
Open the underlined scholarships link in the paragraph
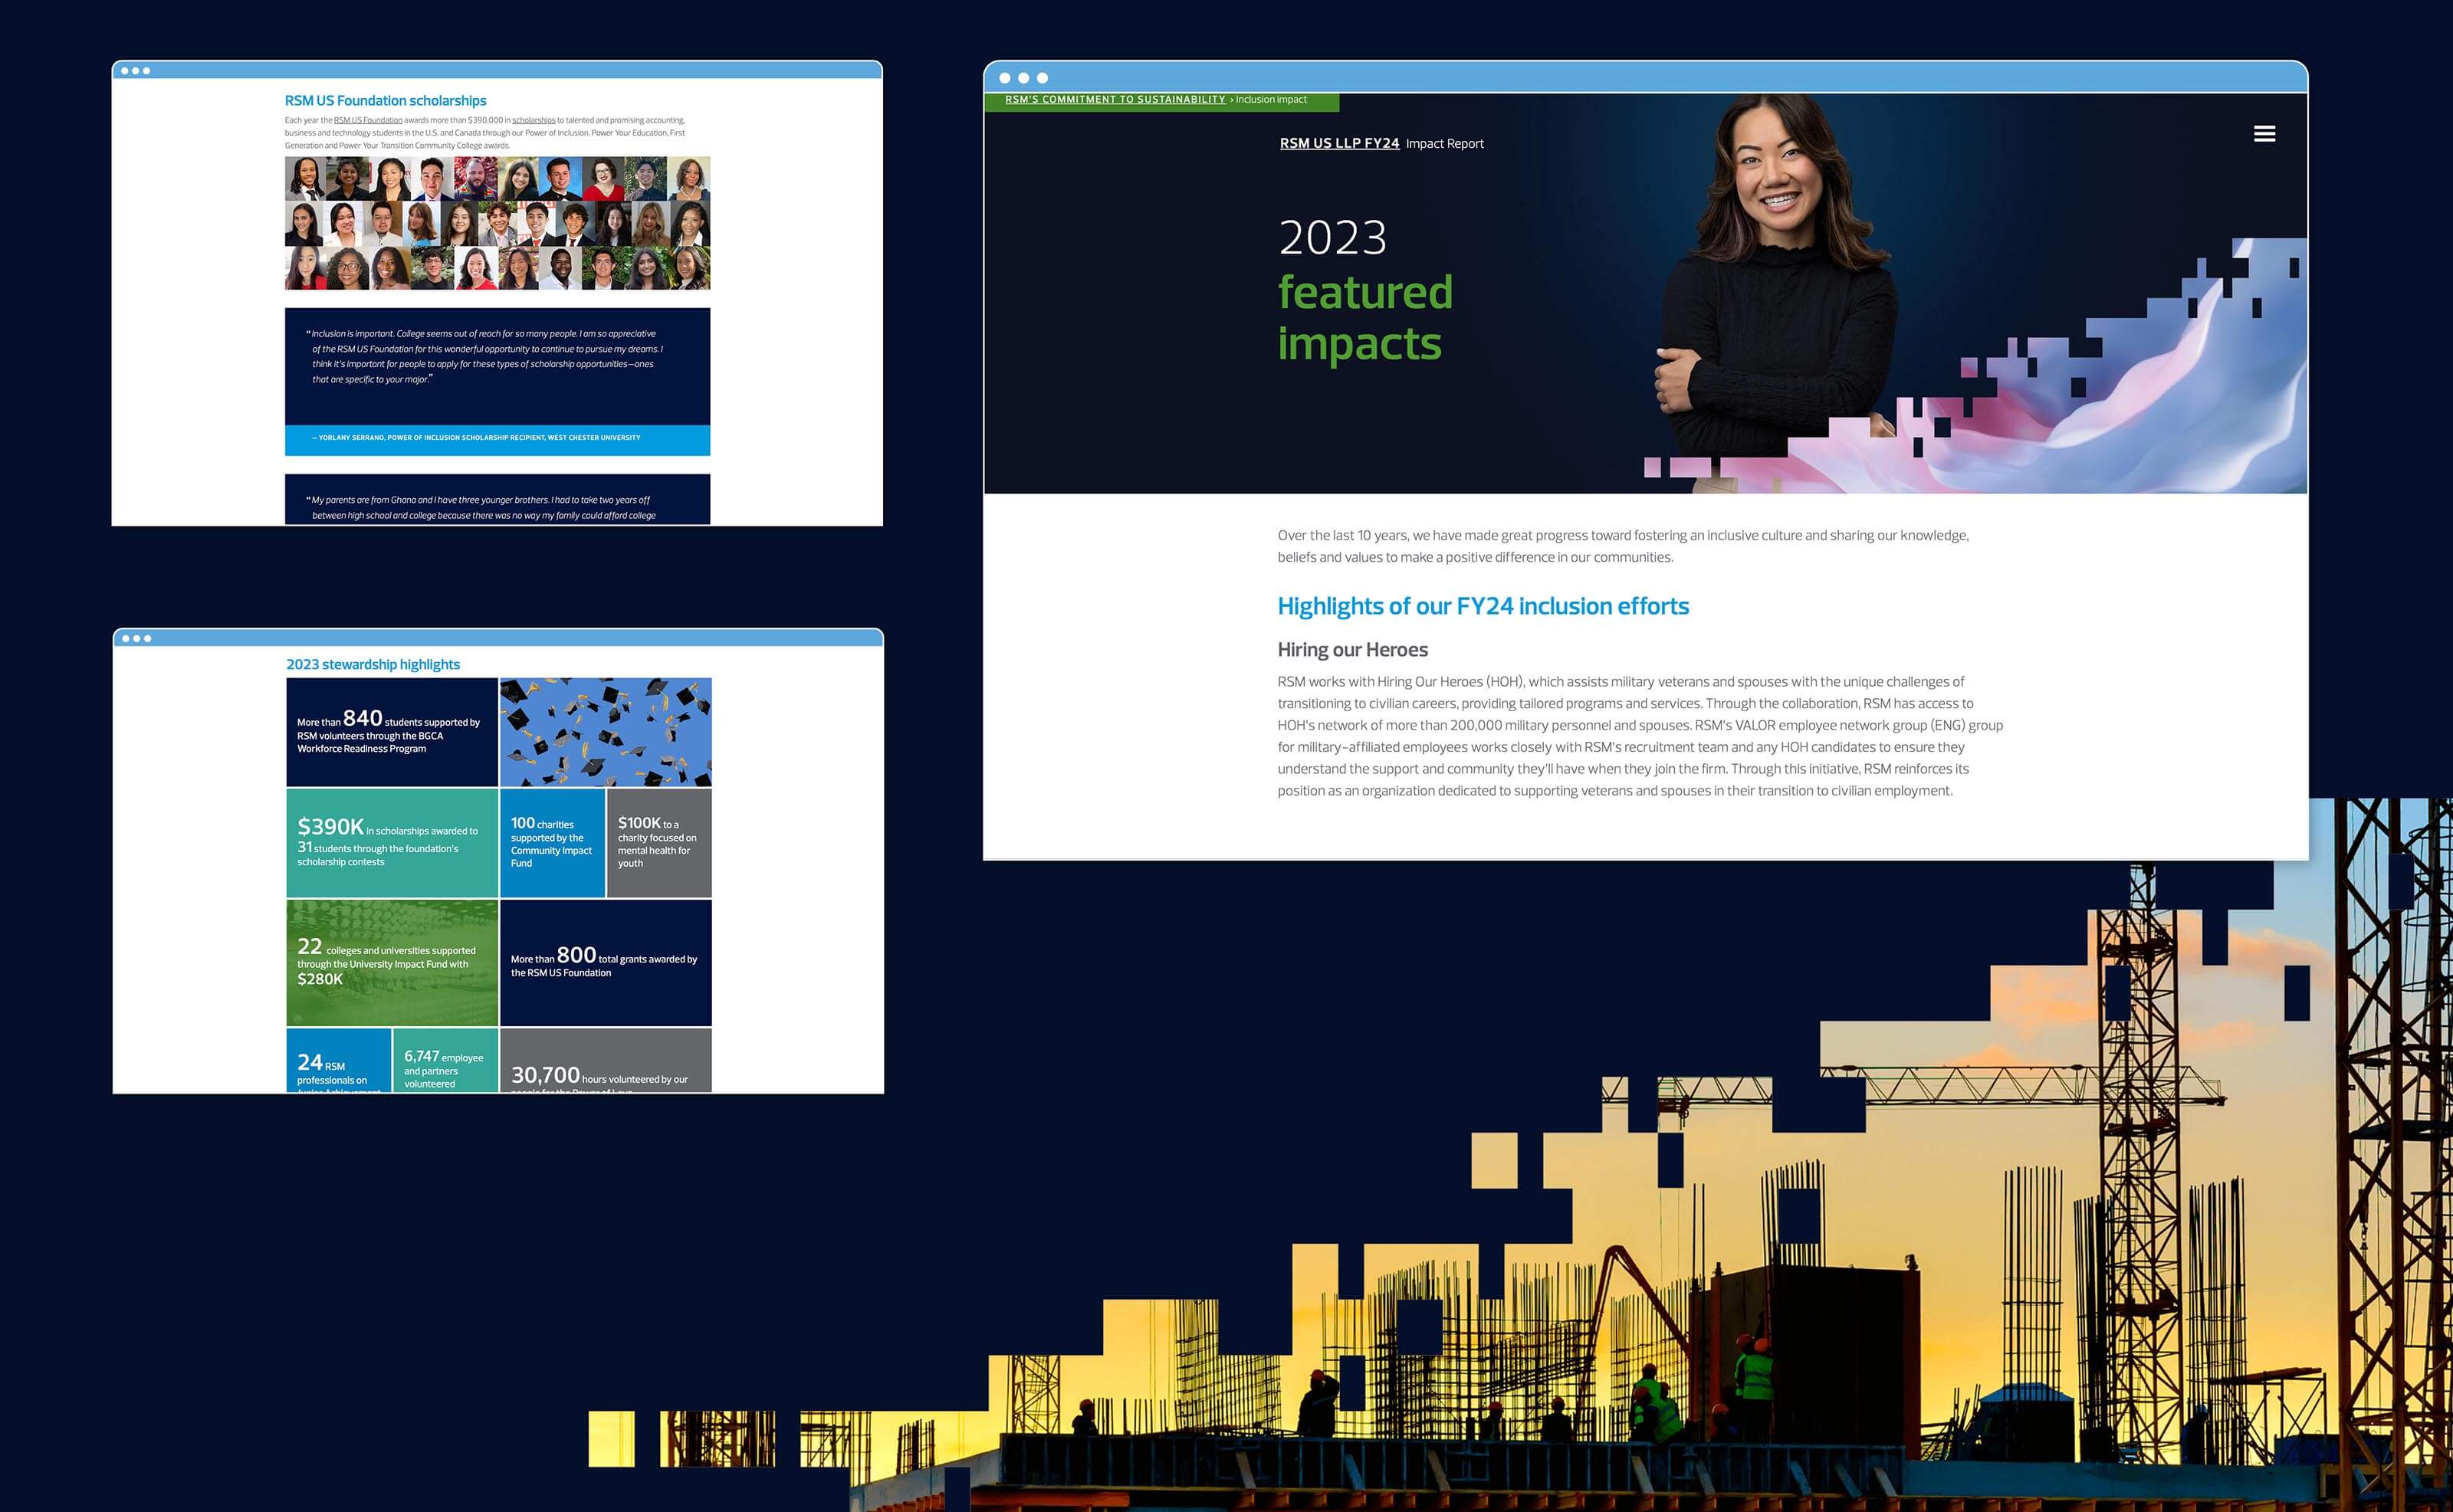pyautogui.click(x=534, y=120)
